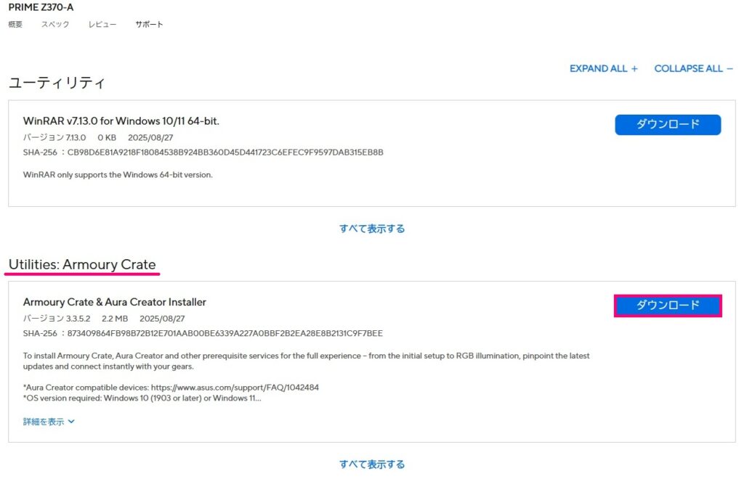Open the 概要 tab
The height and width of the screenshot is (479, 744).
tap(15, 25)
